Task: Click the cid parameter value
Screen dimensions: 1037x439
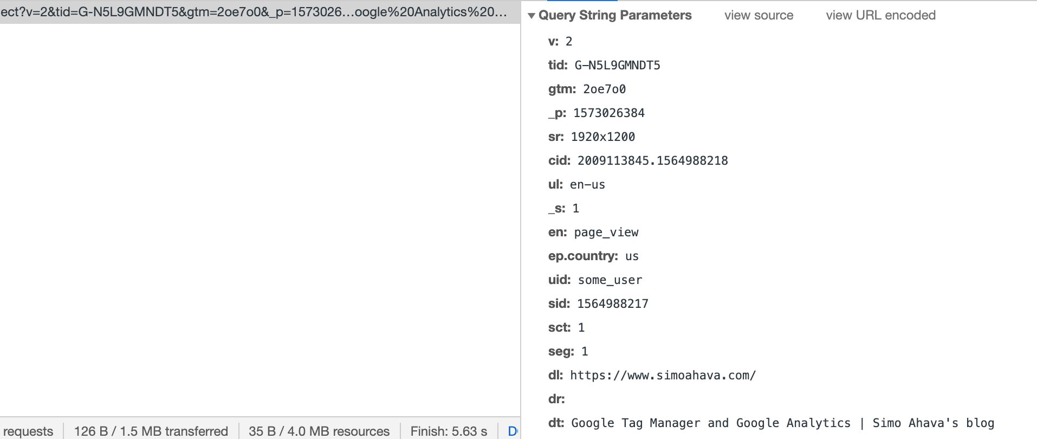Action: pyautogui.click(x=652, y=161)
